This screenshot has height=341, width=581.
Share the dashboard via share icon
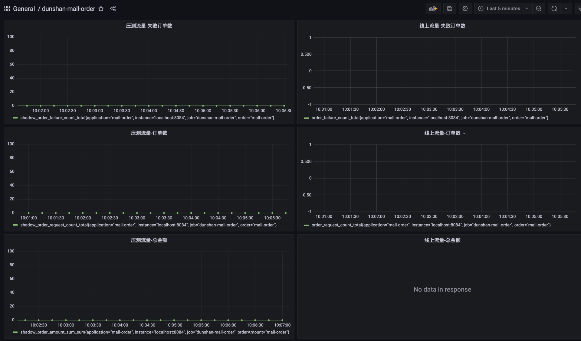click(113, 8)
